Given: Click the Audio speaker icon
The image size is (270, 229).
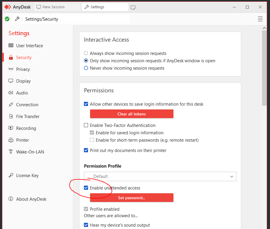Looking at the screenshot, I should click(x=11, y=93).
